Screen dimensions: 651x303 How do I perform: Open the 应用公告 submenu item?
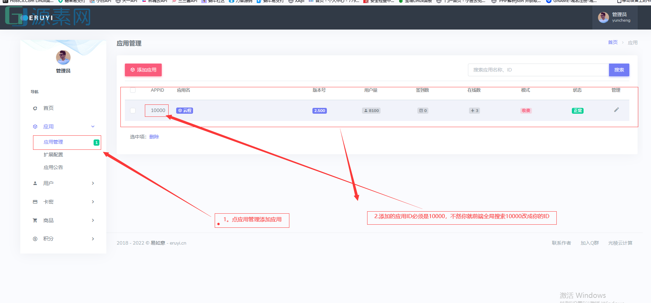[x=53, y=168]
